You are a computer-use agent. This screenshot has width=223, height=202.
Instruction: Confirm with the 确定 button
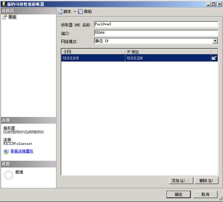(178, 194)
